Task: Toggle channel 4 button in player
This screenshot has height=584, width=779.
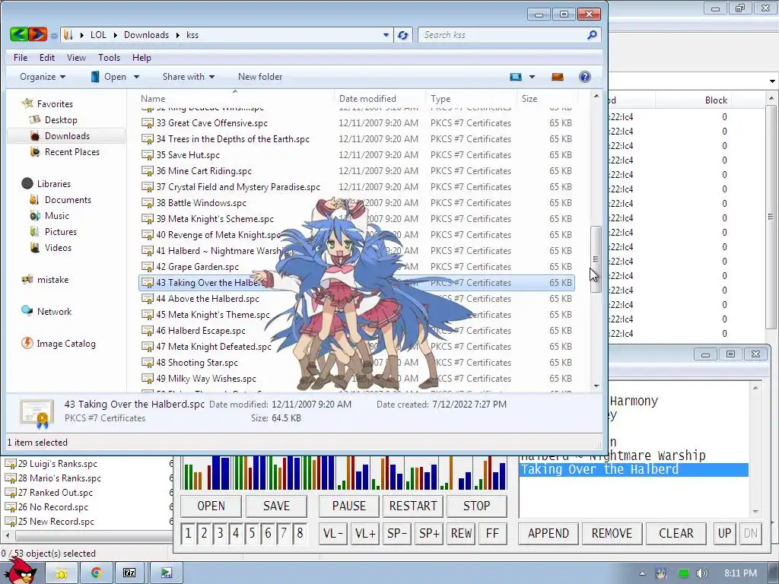Action: pyautogui.click(x=236, y=533)
